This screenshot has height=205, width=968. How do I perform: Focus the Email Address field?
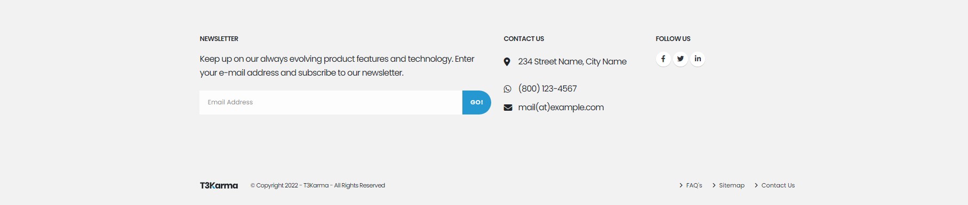(x=331, y=102)
